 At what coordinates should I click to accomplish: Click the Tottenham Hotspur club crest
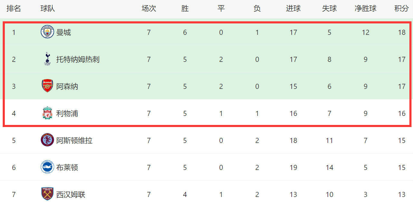click(47, 59)
